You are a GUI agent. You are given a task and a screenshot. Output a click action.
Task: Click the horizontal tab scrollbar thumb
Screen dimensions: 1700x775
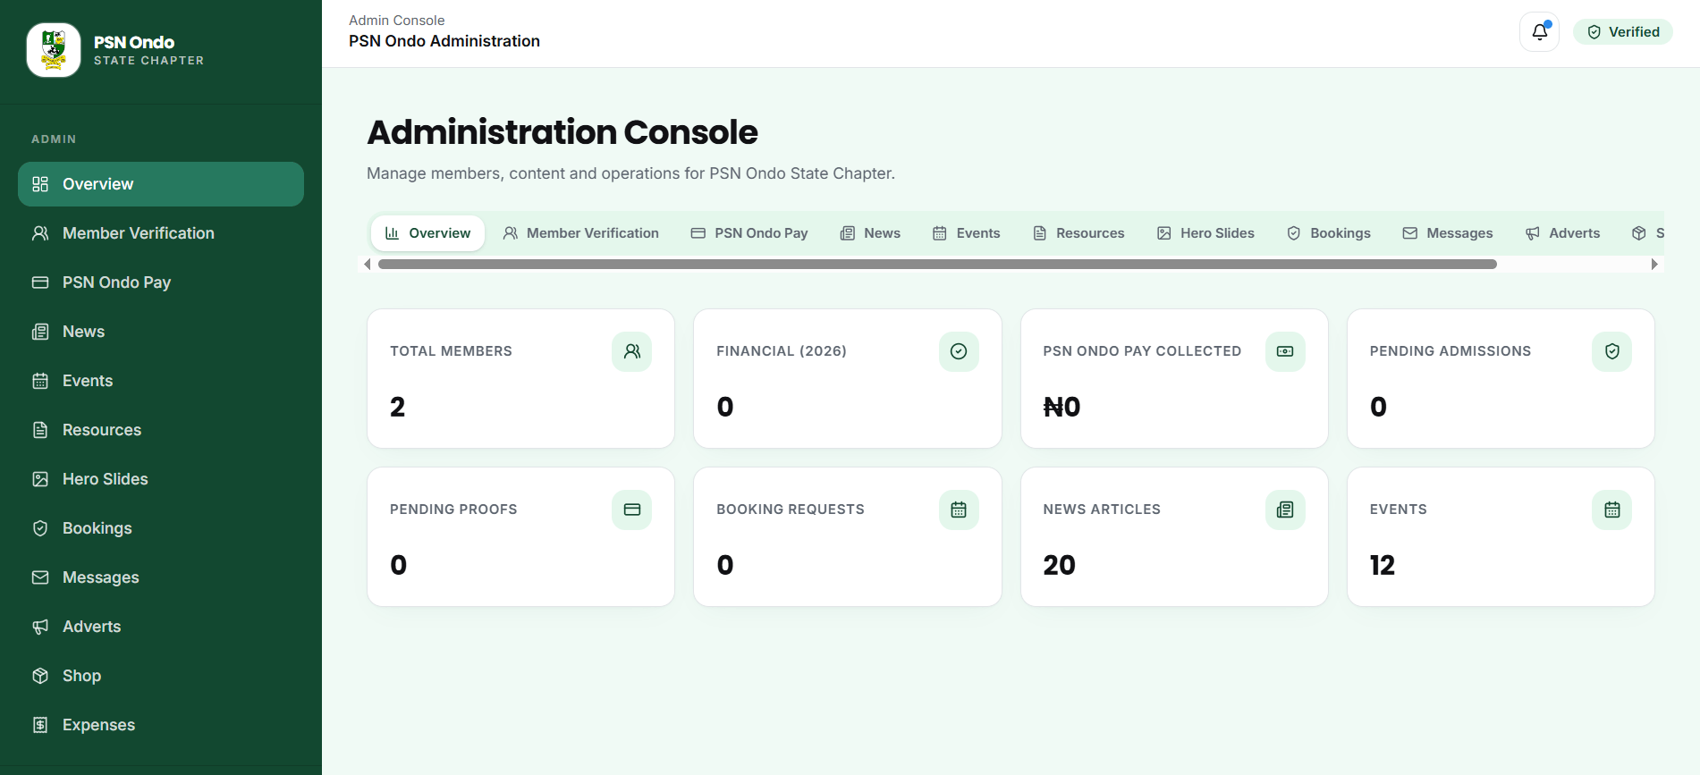pos(937,265)
